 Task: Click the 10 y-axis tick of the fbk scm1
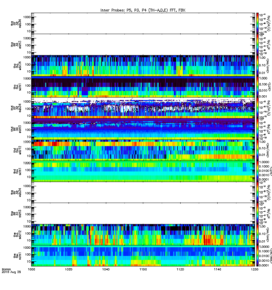pyautogui.click(x=29, y=261)
